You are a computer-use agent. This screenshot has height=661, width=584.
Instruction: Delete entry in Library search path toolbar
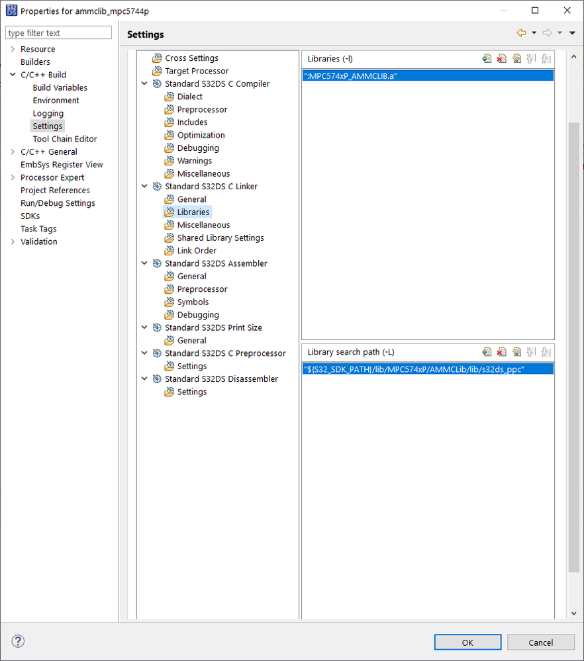[501, 352]
